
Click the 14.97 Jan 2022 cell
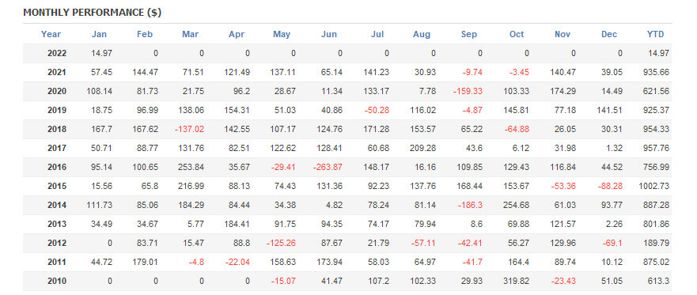tap(102, 53)
